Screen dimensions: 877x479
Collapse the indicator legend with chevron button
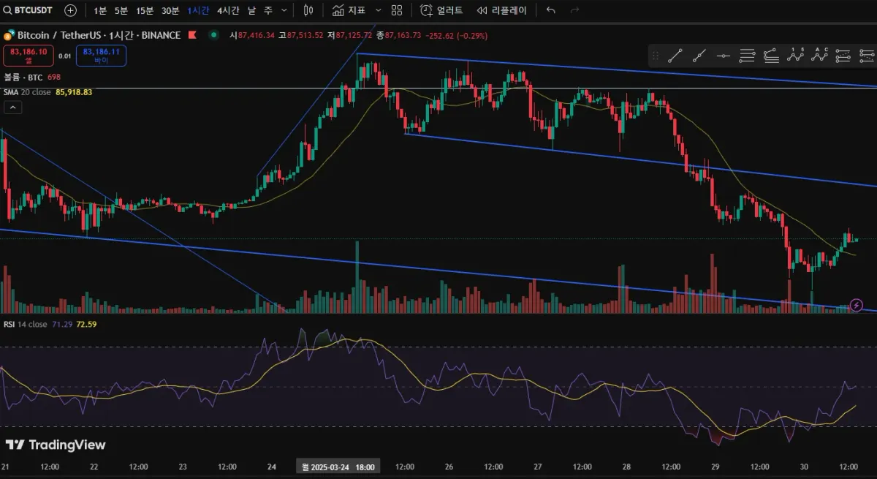13,108
